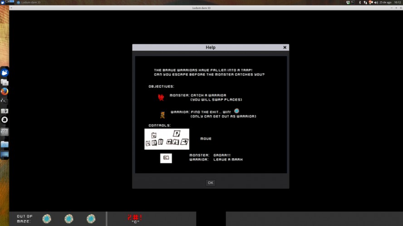Launch the terminal from the dock

[5, 101]
